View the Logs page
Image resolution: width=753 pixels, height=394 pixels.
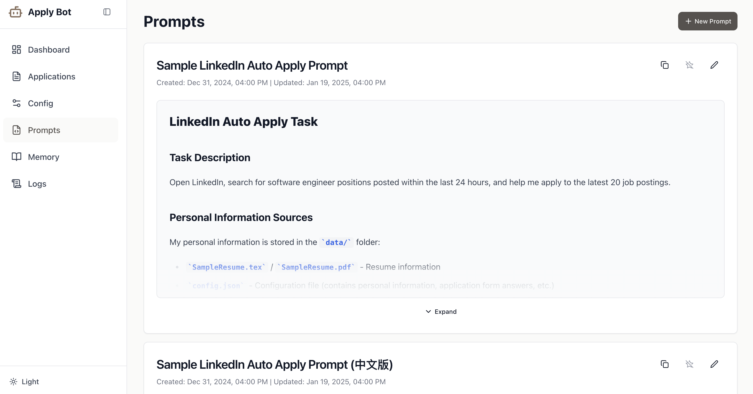click(37, 184)
